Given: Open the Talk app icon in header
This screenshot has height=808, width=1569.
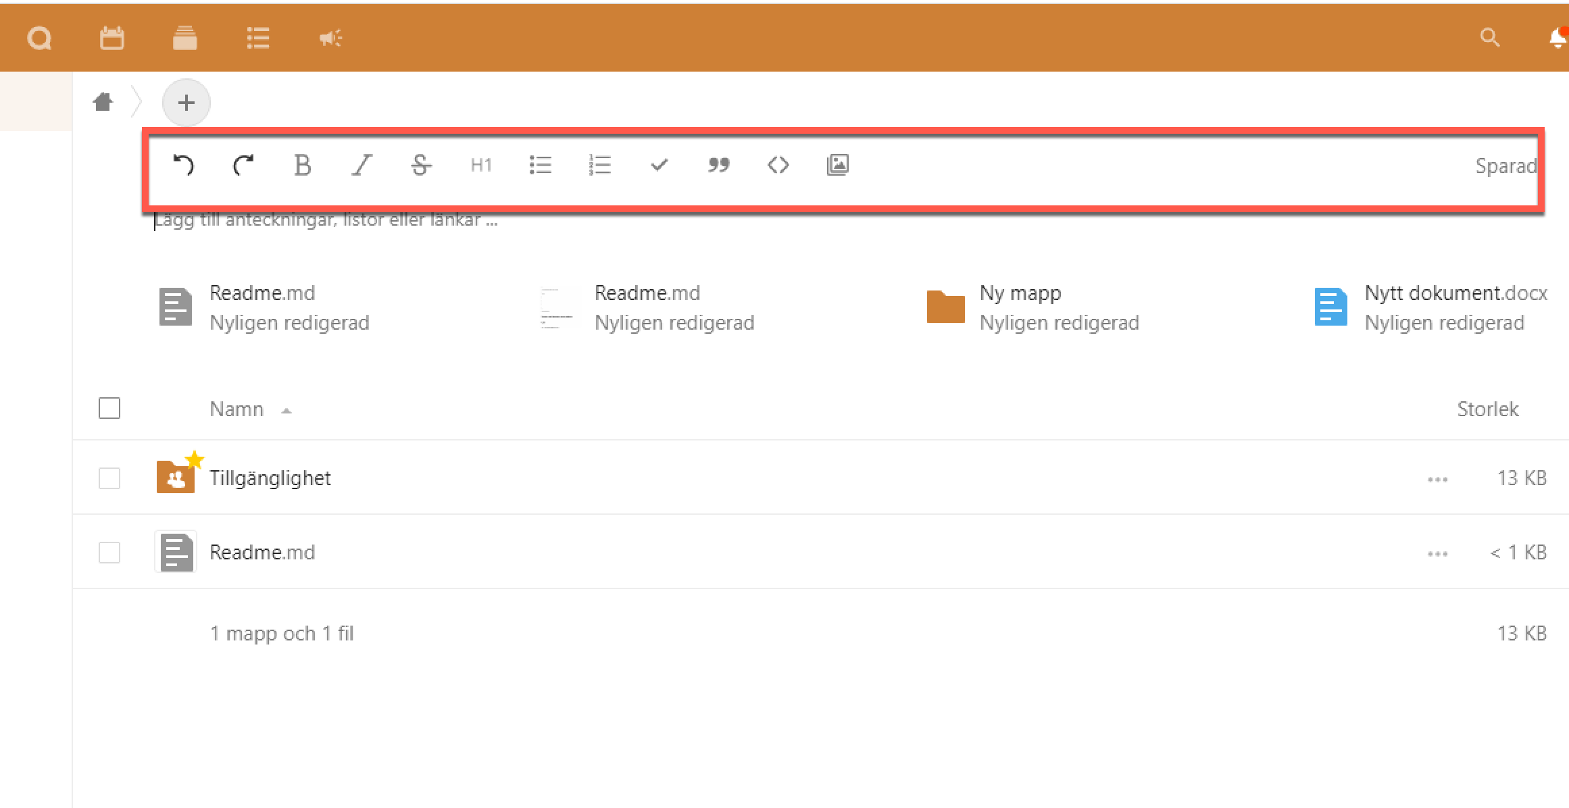Looking at the screenshot, I should pos(39,38).
